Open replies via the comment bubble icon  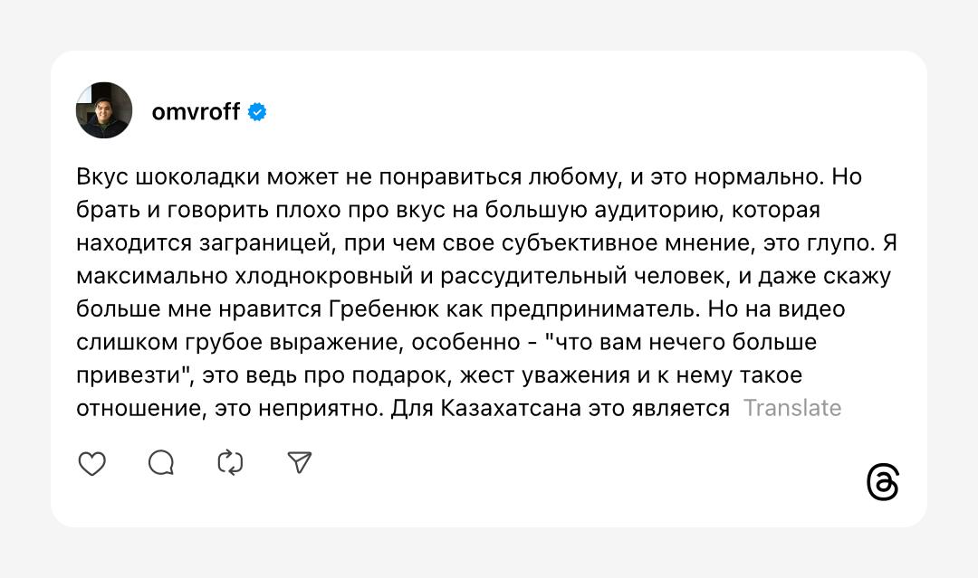(x=161, y=463)
